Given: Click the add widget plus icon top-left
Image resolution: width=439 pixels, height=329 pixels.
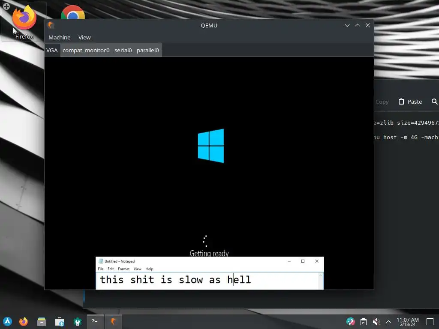Looking at the screenshot, I should 6,6.
